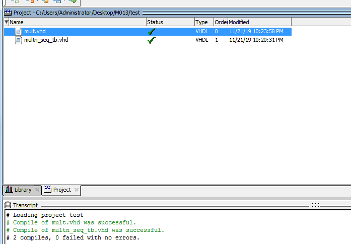
Task: Sort files by the Modified column header
Action: 260,22
